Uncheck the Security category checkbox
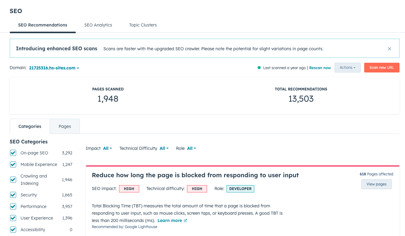 13,195
